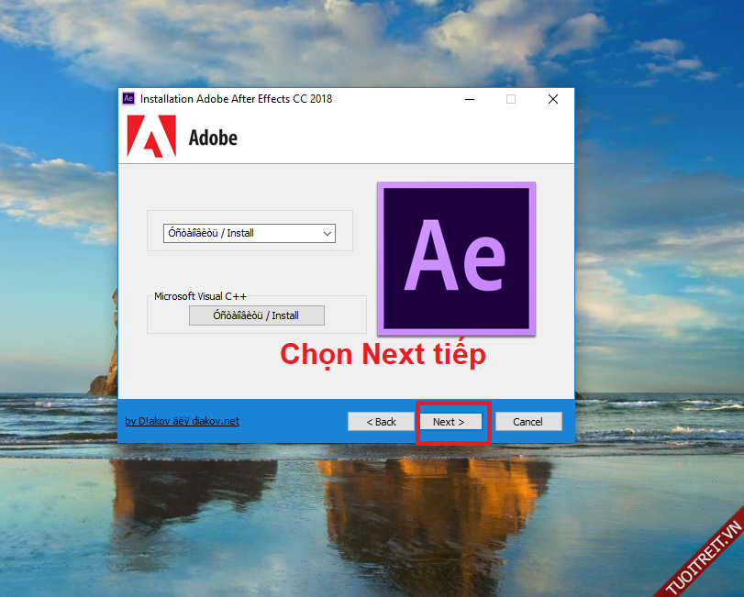Click the Adobe wordmark in the header
The width and height of the screenshot is (744, 597).
click(x=213, y=138)
